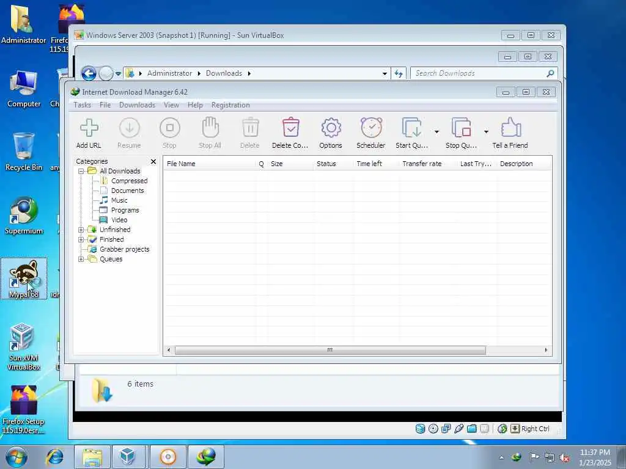The height and width of the screenshot is (469, 626).
Task: Open the Registration menu
Action: pyautogui.click(x=230, y=105)
